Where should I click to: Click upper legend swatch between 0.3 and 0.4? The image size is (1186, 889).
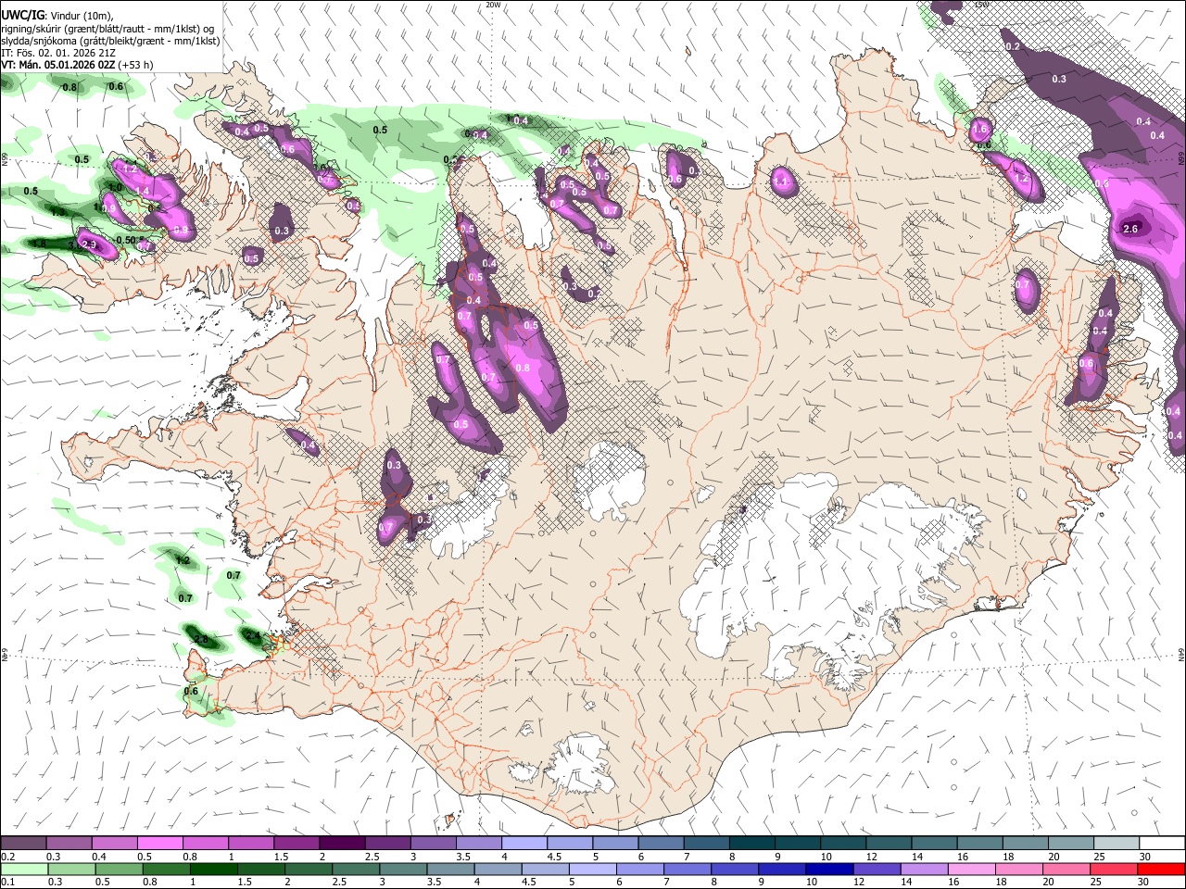[69, 843]
